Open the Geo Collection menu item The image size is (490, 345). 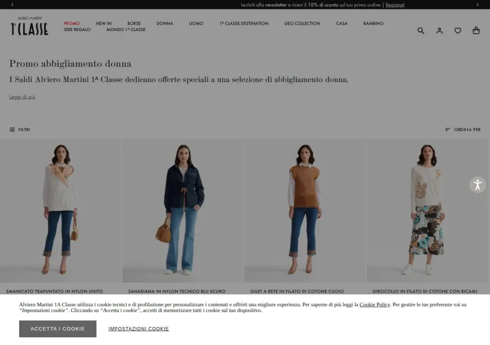pos(302,23)
